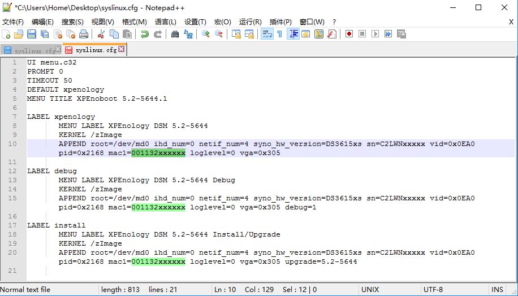Close the inactive first syslinux.cfg tab
The image size is (518, 296).
click(x=58, y=49)
